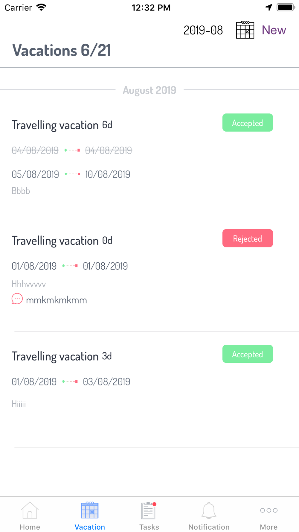This screenshot has height=532, width=299.
Task: Tap the Accepted badge on 6d vacation
Action: [x=248, y=123]
